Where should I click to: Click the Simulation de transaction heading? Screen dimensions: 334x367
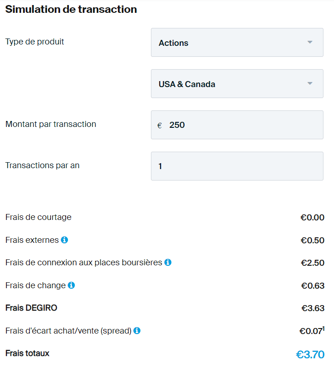[x=71, y=9]
